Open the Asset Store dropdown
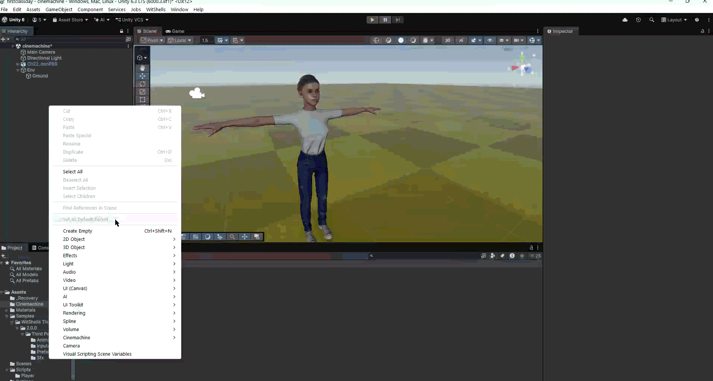The image size is (713, 381). click(x=70, y=20)
